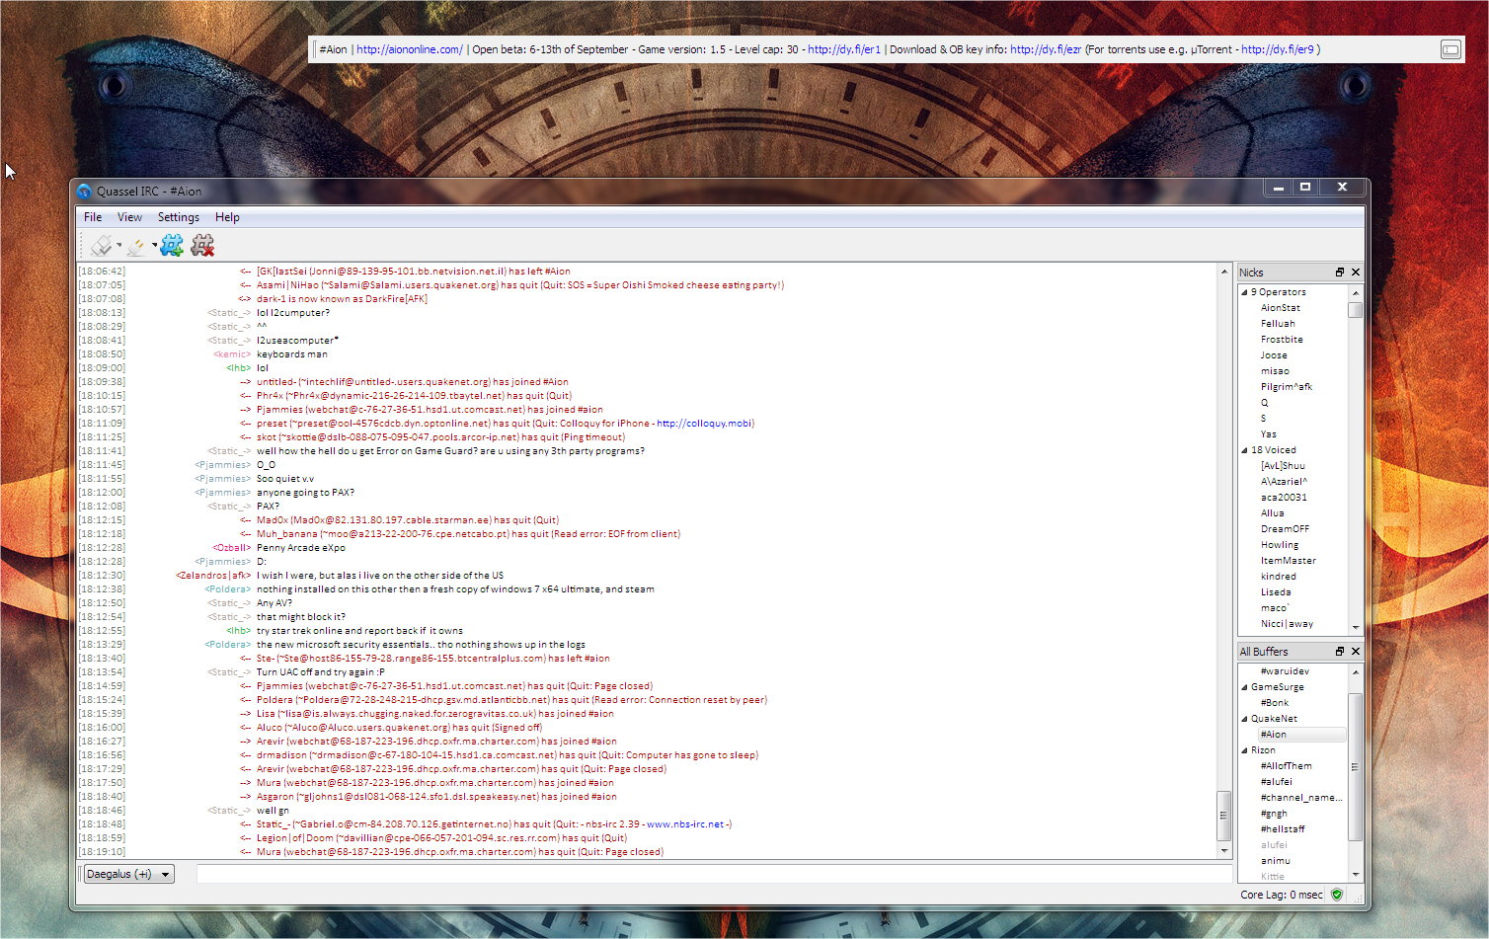Select nick Nicci|away
Viewport: 1489px width, 939px height.
pyautogui.click(x=1287, y=624)
